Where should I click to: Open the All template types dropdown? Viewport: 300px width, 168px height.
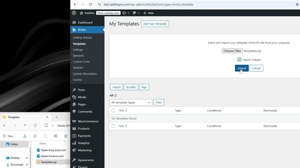click(131, 102)
